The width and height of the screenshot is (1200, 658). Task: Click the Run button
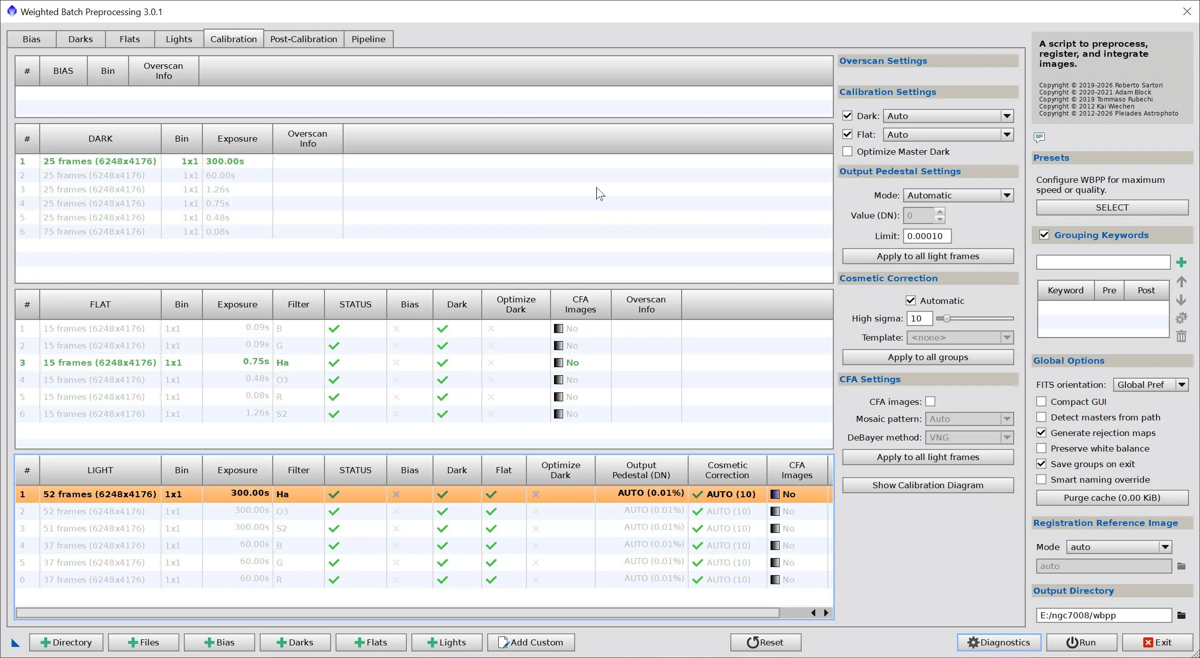click(1081, 642)
